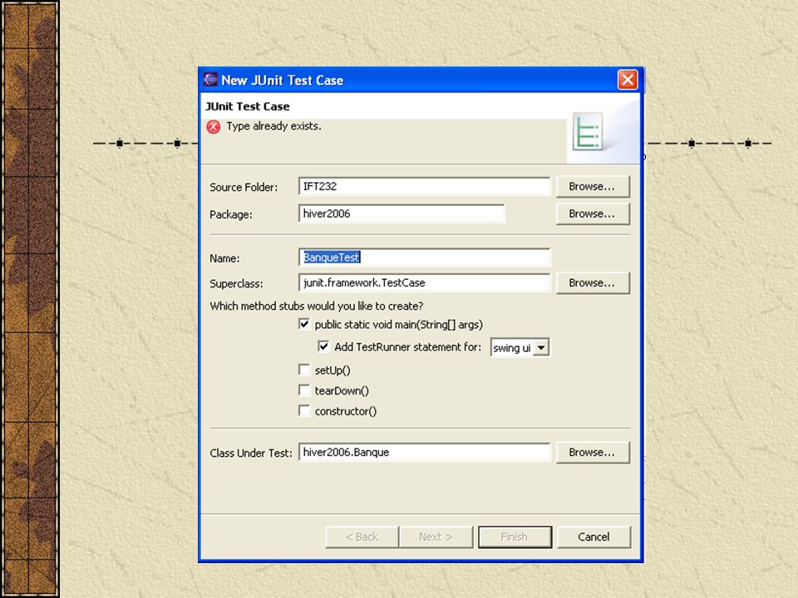Click the 'Class Under Test:' label

(251, 453)
